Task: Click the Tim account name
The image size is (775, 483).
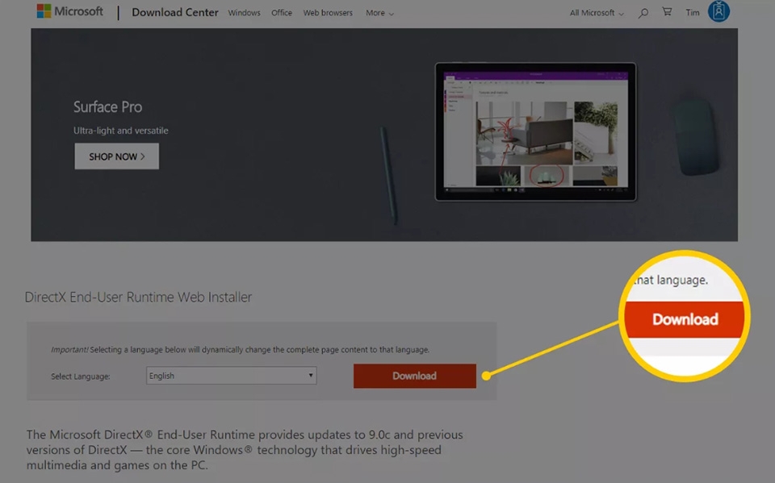Action: [693, 13]
